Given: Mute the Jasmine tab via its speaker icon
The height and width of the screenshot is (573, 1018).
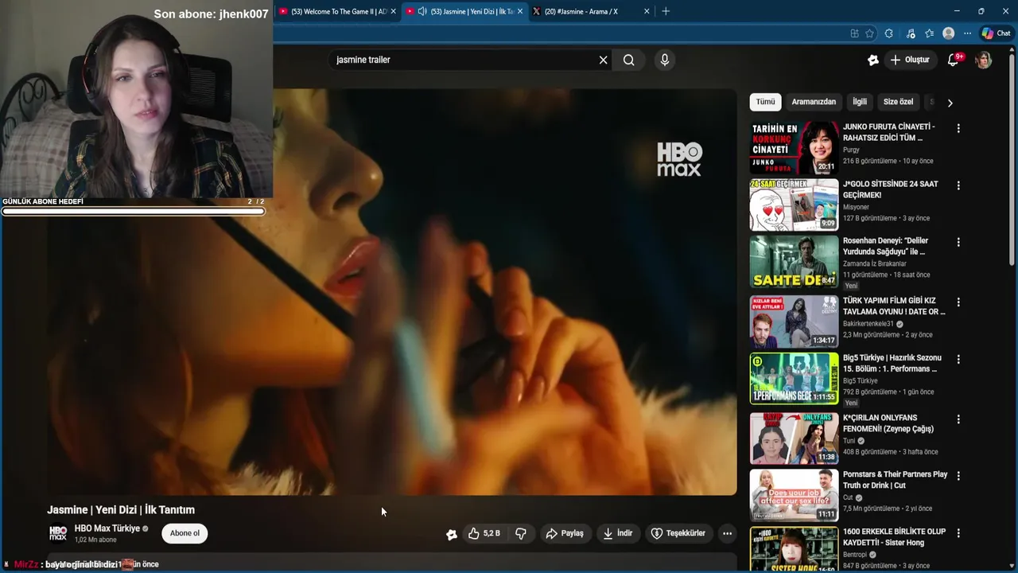Looking at the screenshot, I should (x=422, y=11).
